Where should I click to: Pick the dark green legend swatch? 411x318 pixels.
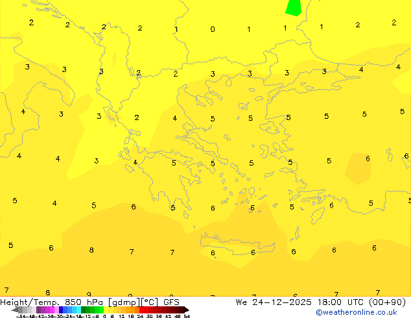[x=83, y=310]
